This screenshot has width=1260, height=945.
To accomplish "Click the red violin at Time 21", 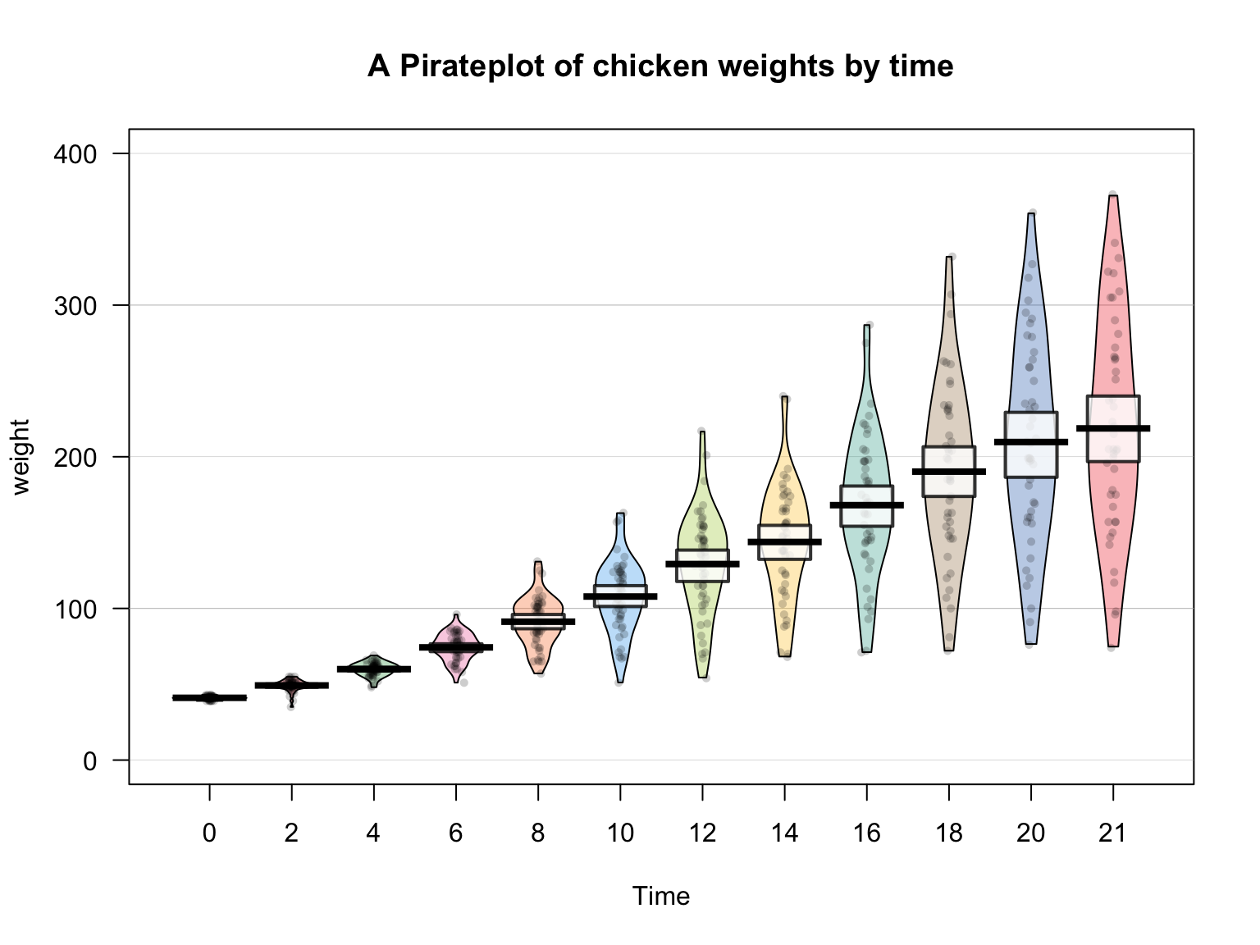I will [1113, 509].
